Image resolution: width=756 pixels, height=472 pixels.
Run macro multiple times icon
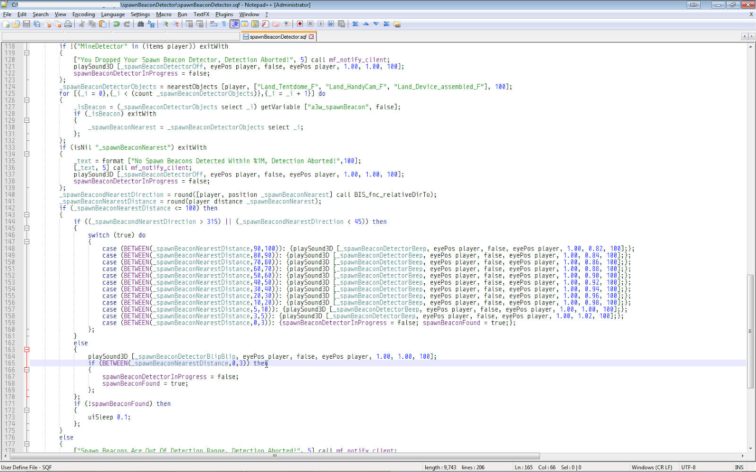coord(331,24)
